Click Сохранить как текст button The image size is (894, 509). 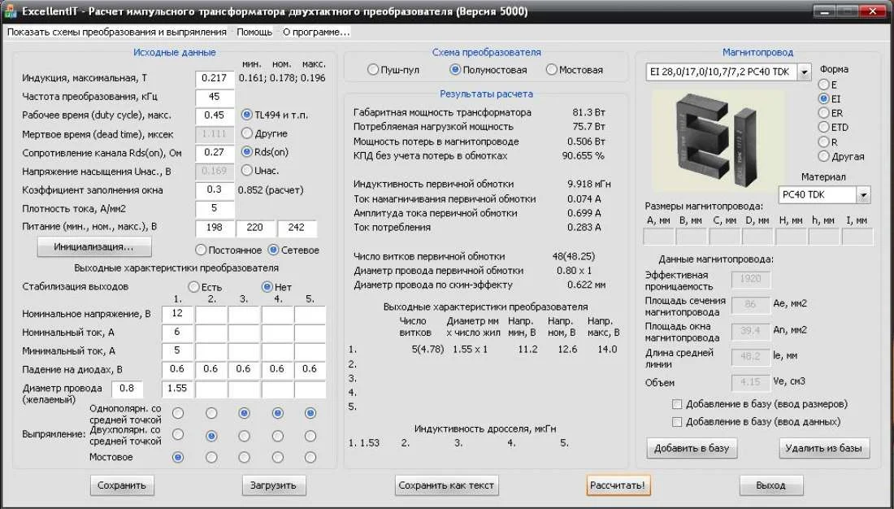pos(447,485)
